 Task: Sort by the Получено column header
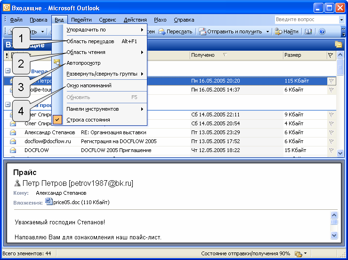[236, 55]
